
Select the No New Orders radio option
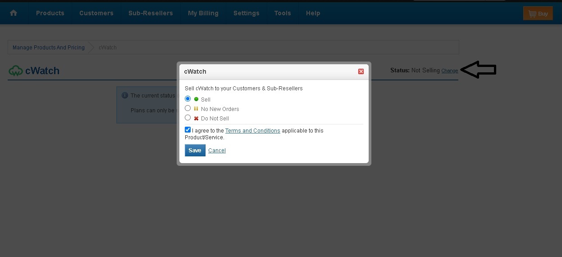[x=188, y=108]
